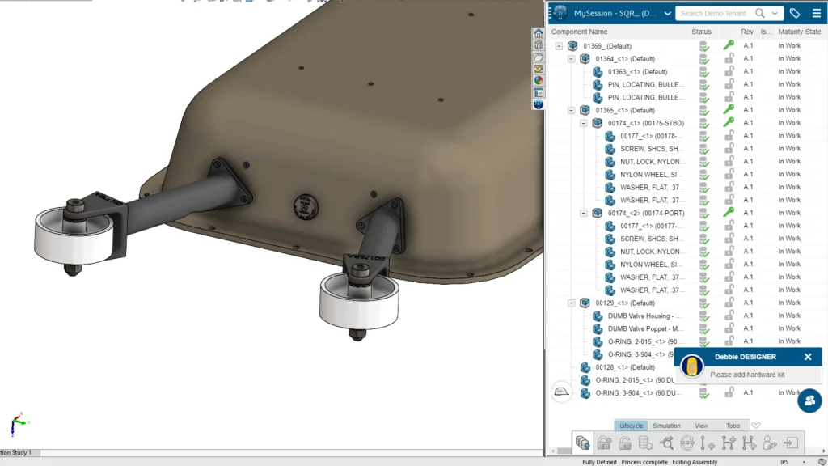The image size is (828, 466).
Task: Click the tag icon in MySession header
Action: click(795, 13)
